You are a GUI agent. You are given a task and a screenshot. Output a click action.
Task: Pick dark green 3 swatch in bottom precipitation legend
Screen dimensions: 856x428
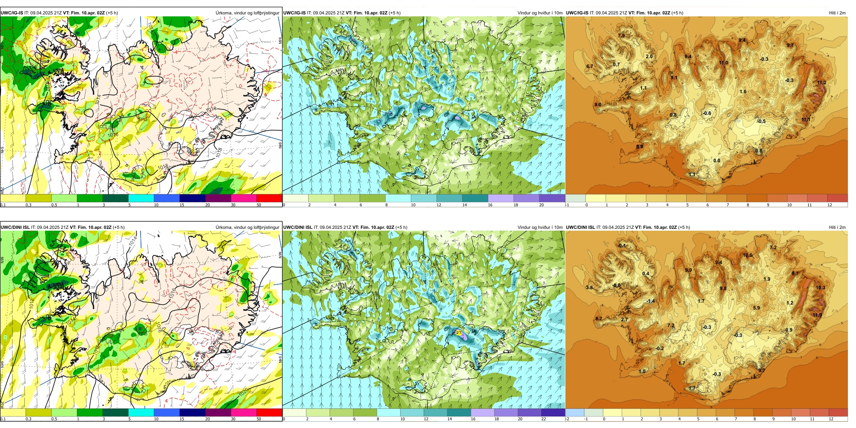point(115,412)
